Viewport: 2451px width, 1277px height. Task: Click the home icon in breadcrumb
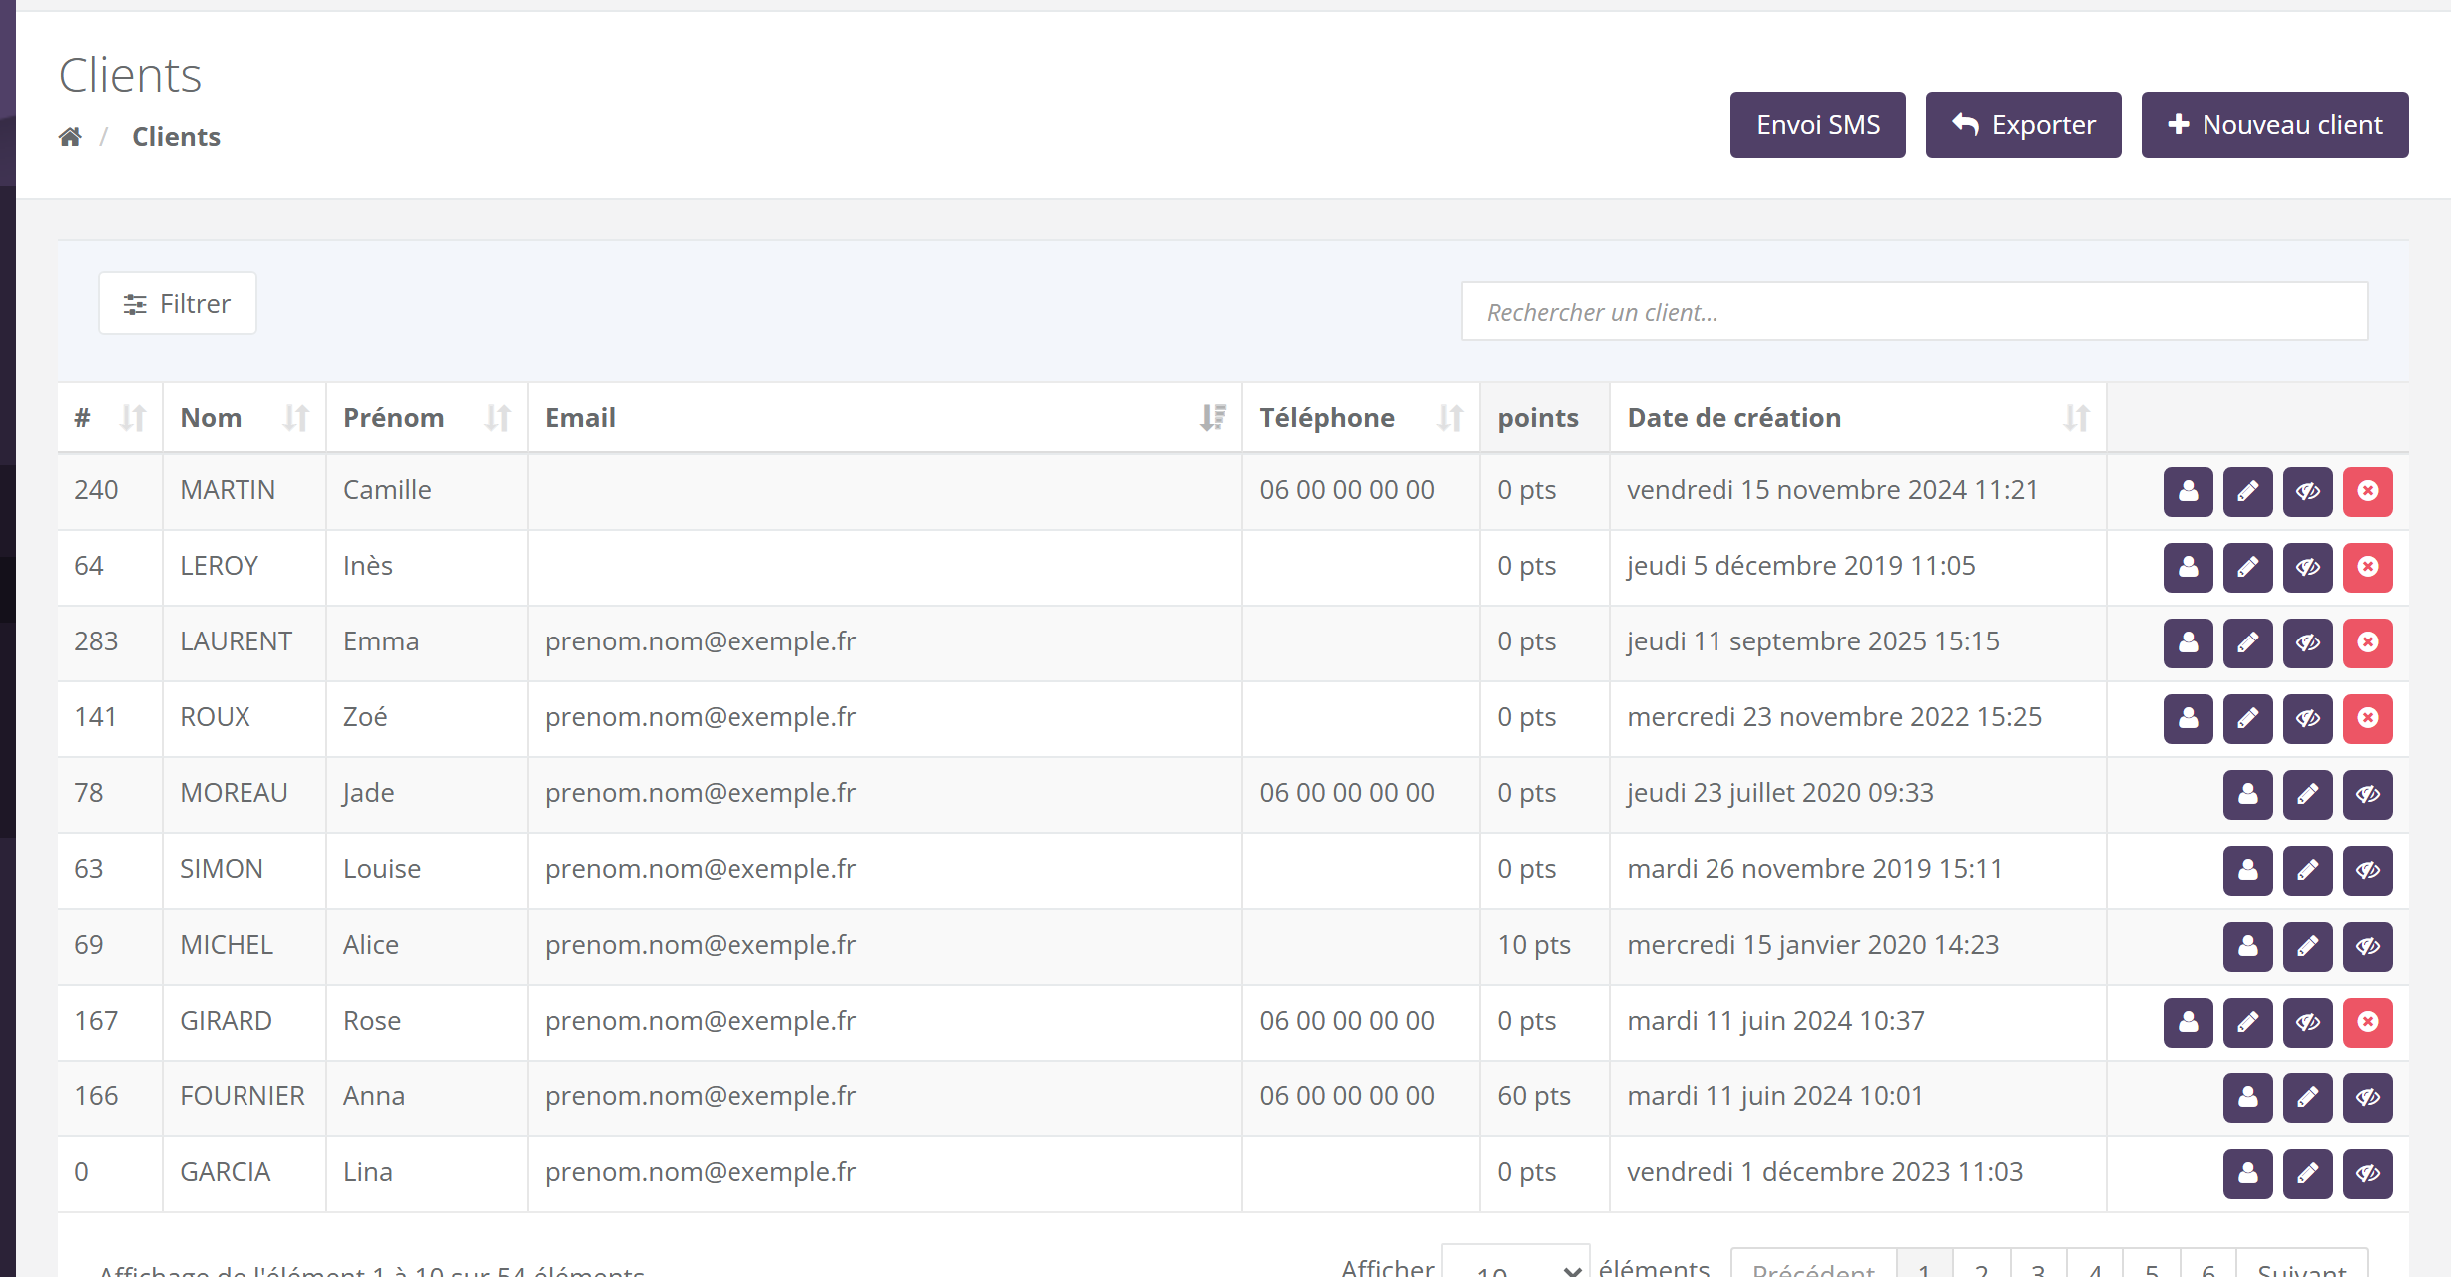click(70, 137)
